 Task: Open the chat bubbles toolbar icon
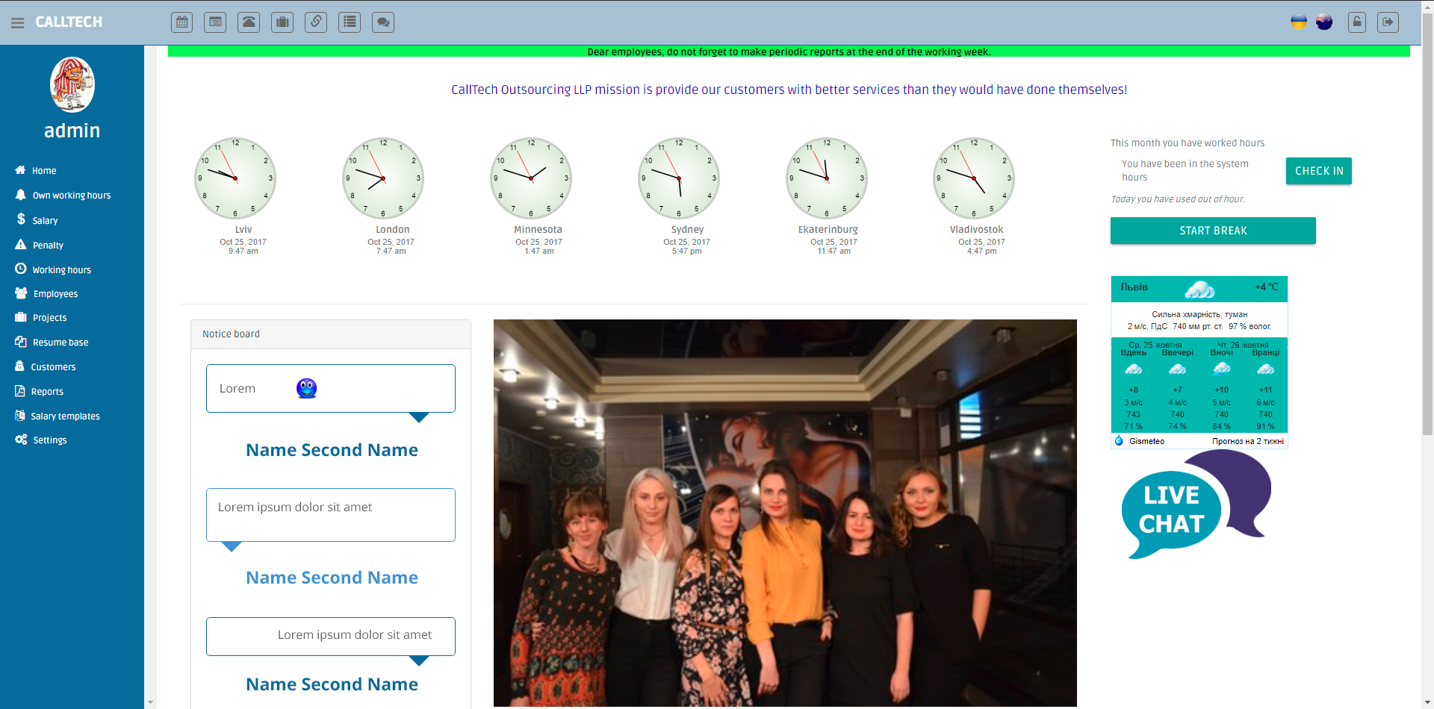383,22
